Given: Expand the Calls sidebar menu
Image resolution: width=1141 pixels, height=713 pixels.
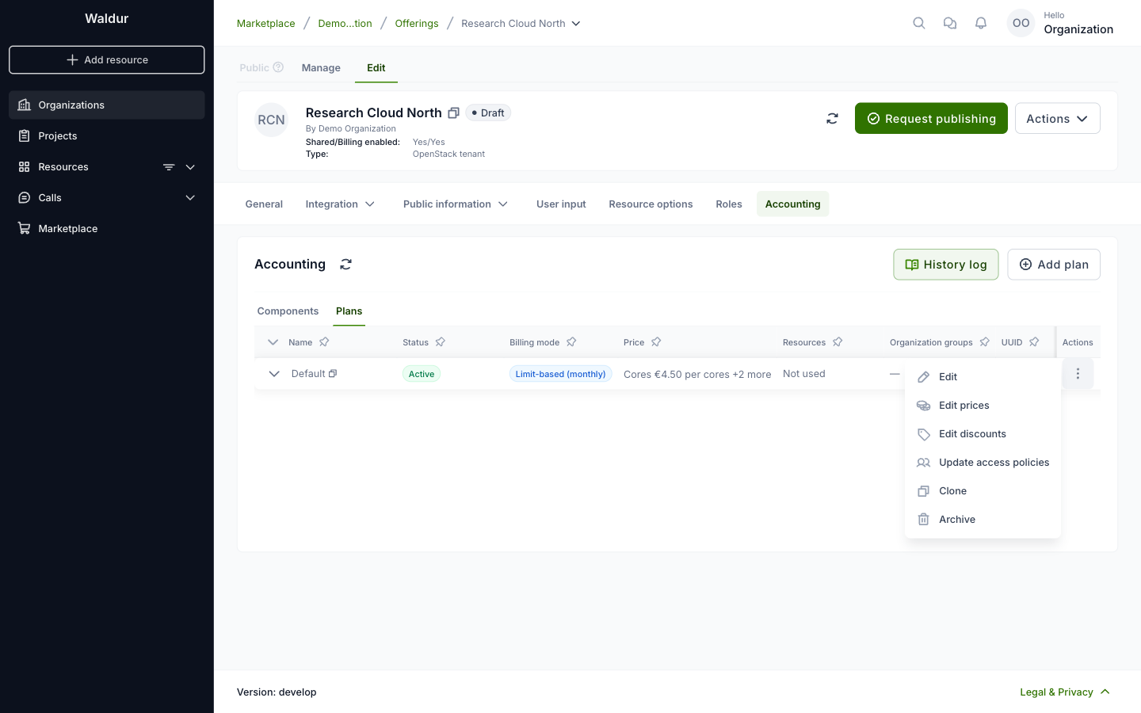Looking at the screenshot, I should pyautogui.click(x=190, y=197).
